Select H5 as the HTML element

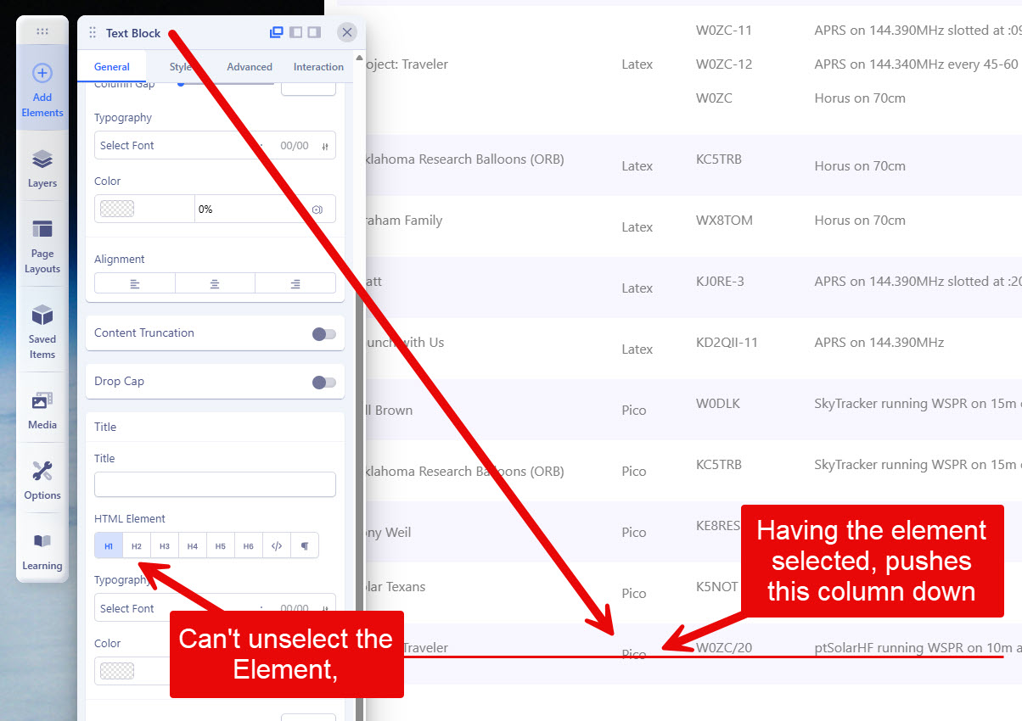(x=221, y=546)
